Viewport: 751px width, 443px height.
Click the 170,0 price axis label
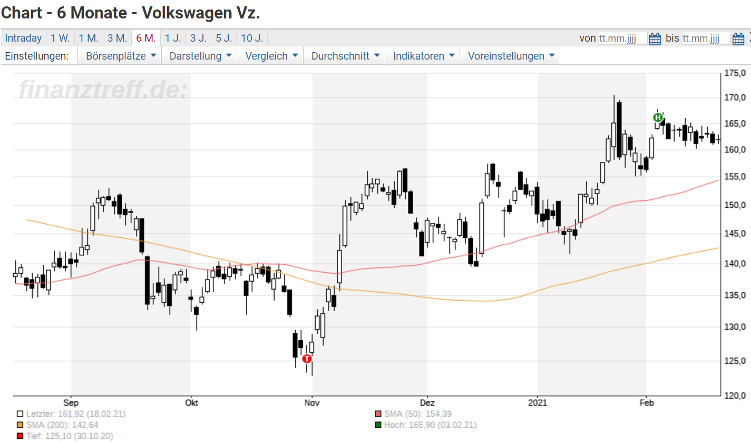(x=735, y=98)
